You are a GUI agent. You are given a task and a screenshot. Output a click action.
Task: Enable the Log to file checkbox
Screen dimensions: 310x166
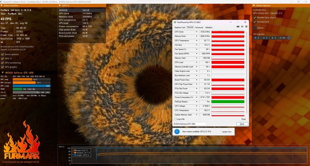(175, 119)
